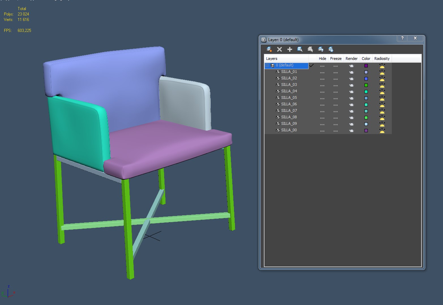The height and width of the screenshot is (305, 443).
Task: Toggle Freeze for SILLA_02
Action: [x=335, y=79]
